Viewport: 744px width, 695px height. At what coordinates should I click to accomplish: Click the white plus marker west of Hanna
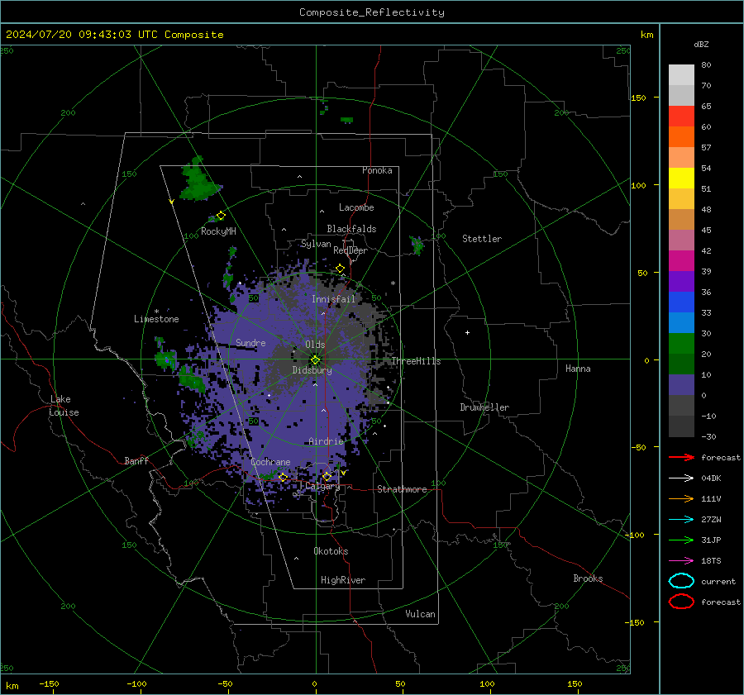pos(467,332)
